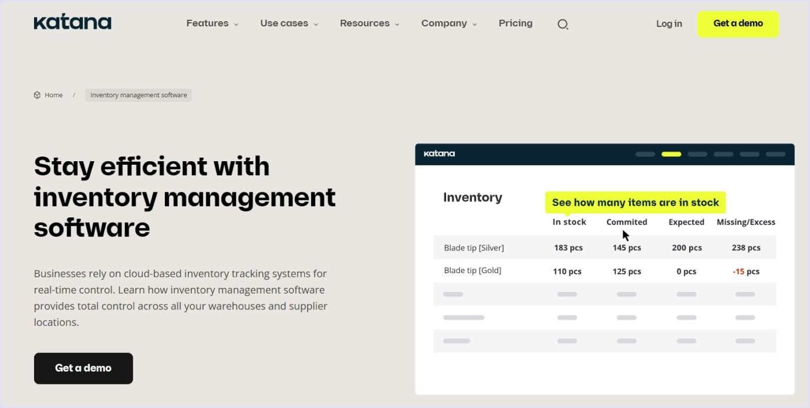
Task: Click the 238 pcs excess value
Action: pyautogui.click(x=746, y=248)
